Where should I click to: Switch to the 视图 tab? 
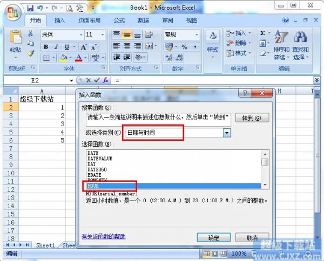[x=192, y=20]
